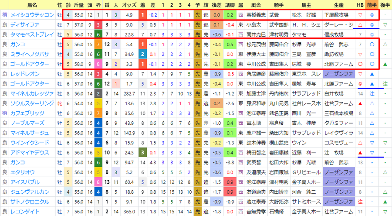
Task: Click breeder レイクヴィラ cell
Action: tap(339, 133)
